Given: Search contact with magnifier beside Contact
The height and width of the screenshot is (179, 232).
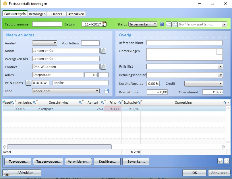Looking at the screenshot, I should click(x=103, y=67).
